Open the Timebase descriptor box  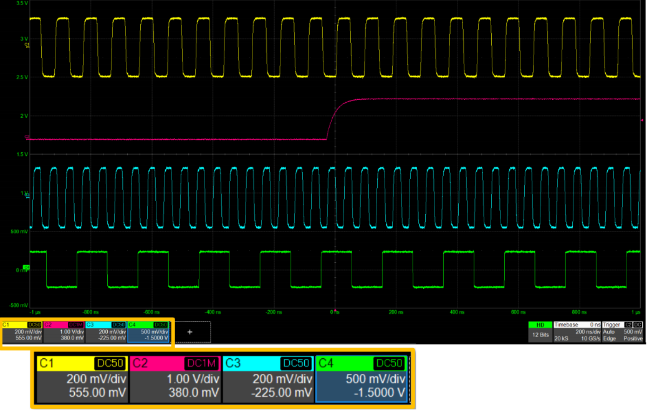click(x=577, y=331)
